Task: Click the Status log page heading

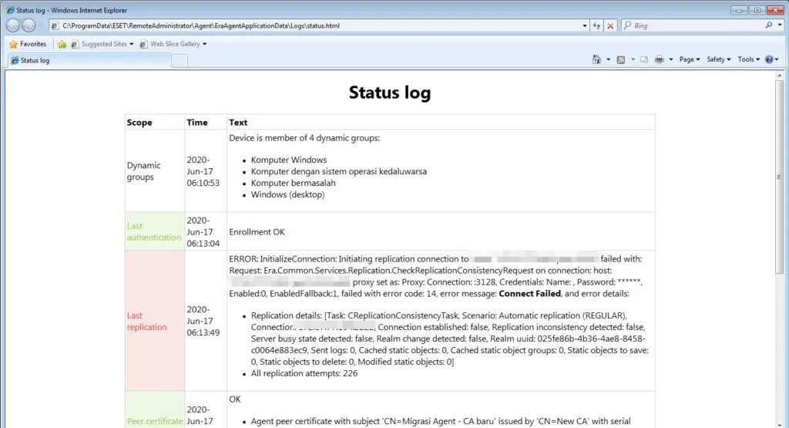Action: click(389, 93)
